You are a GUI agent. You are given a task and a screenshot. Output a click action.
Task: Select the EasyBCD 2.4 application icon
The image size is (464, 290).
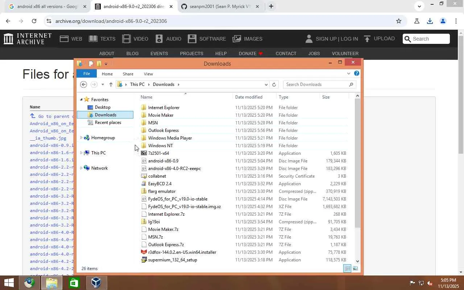pyautogui.click(x=144, y=184)
